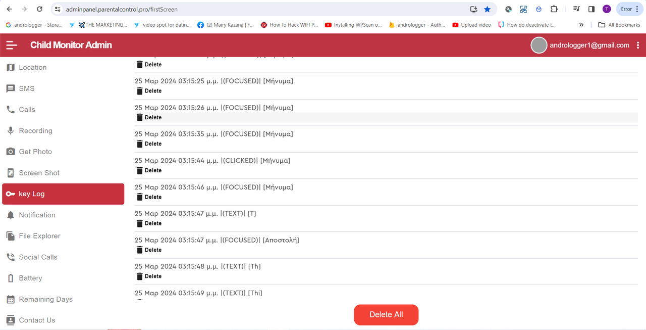Click trash icon for 03:15:46 FOCUSED entry

click(140, 197)
